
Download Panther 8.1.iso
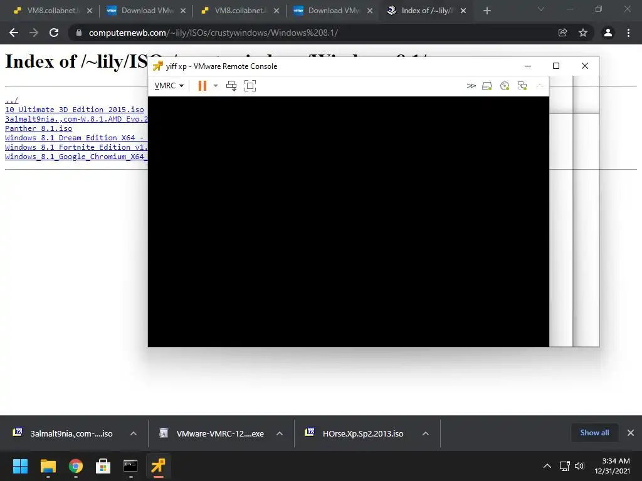pyautogui.click(x=38, y=128)
